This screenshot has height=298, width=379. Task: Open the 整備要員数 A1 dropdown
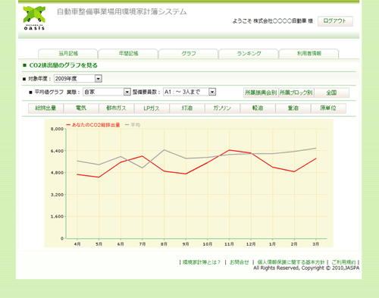pos(189,92)
